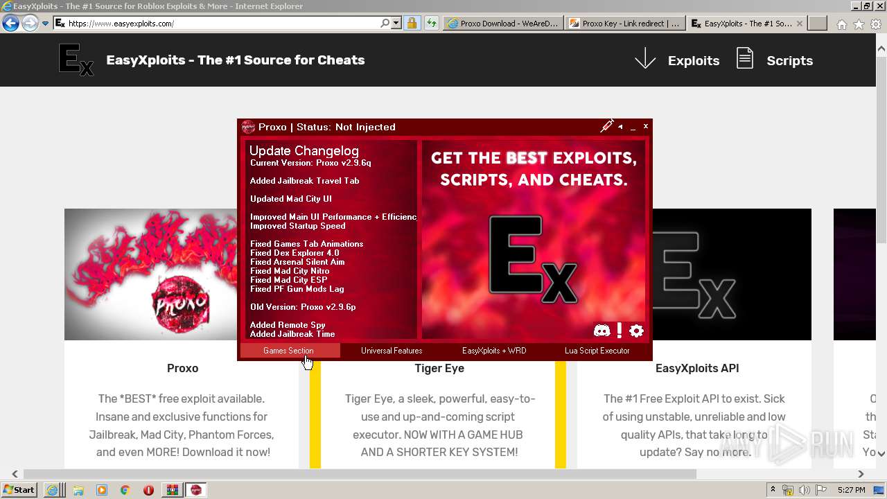Viewport: 887px width, 499px height.
Task: Click the Proxo card thumbnail image
Action: (x=151, y=274)
